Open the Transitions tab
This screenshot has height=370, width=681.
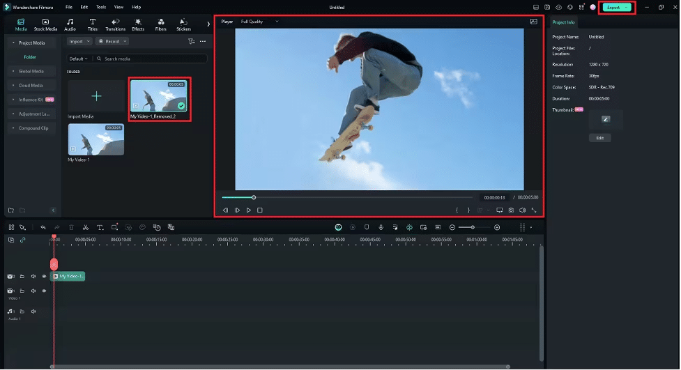pyautogui.click(x=116, y=25)
